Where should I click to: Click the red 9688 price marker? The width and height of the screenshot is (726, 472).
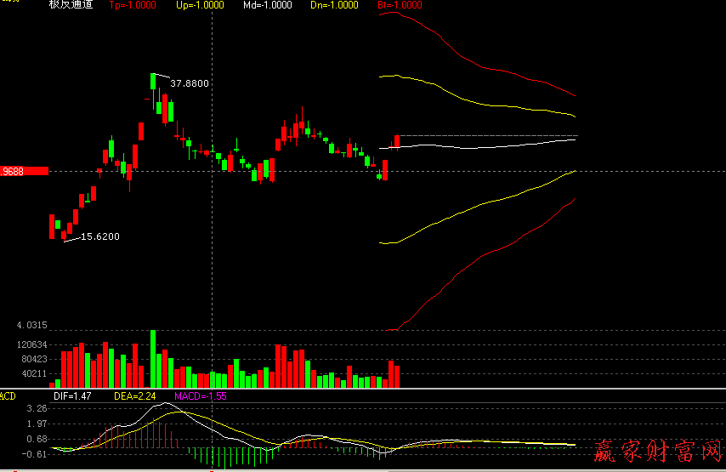point(24,171)
